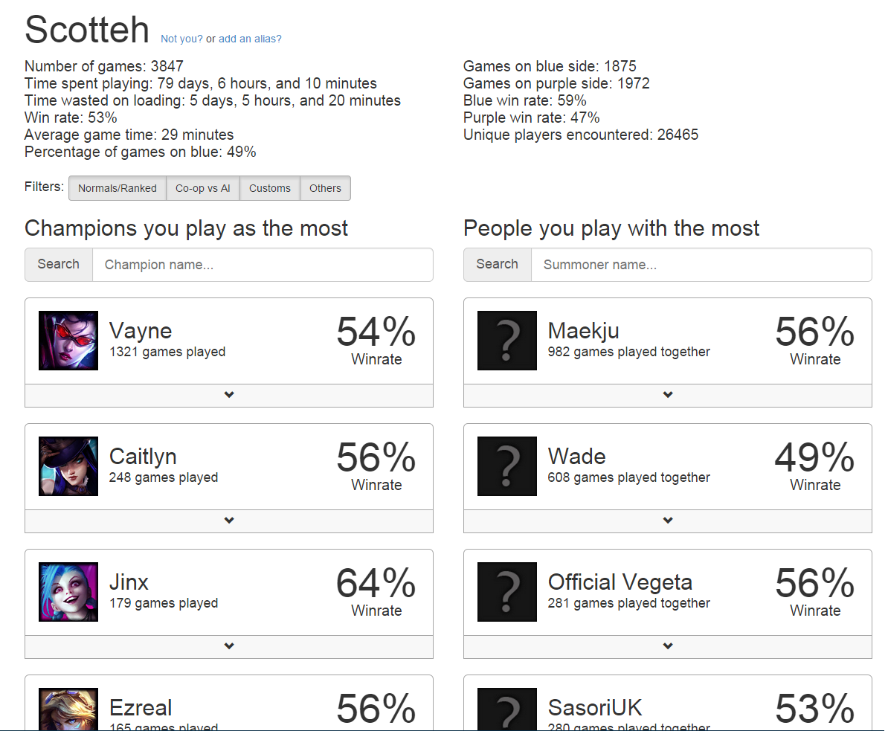Click the Jinx champion portrait icon
This screenshot has height=734, width=888.
68,592
